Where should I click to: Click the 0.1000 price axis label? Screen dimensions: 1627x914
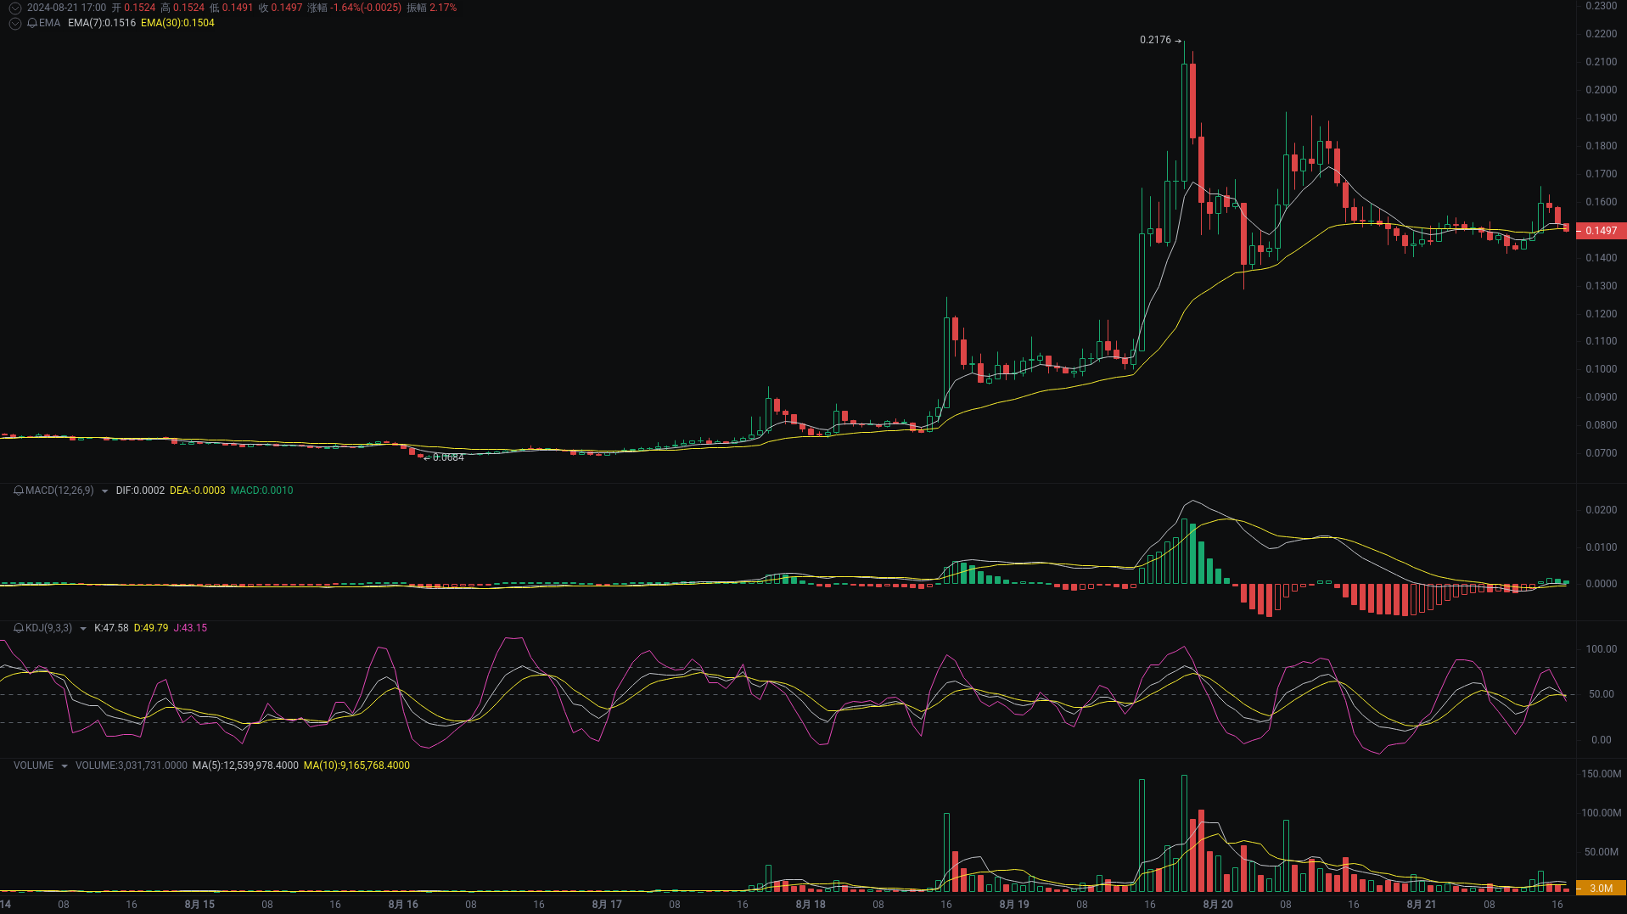[1601, 369]
